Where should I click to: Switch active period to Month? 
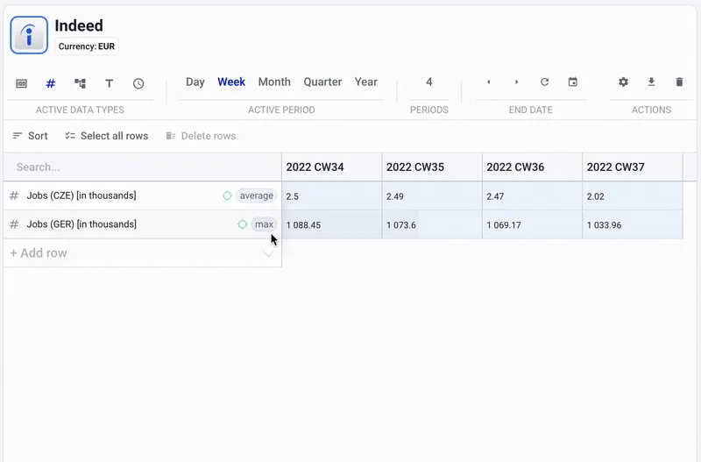click(x=274, y=82)
